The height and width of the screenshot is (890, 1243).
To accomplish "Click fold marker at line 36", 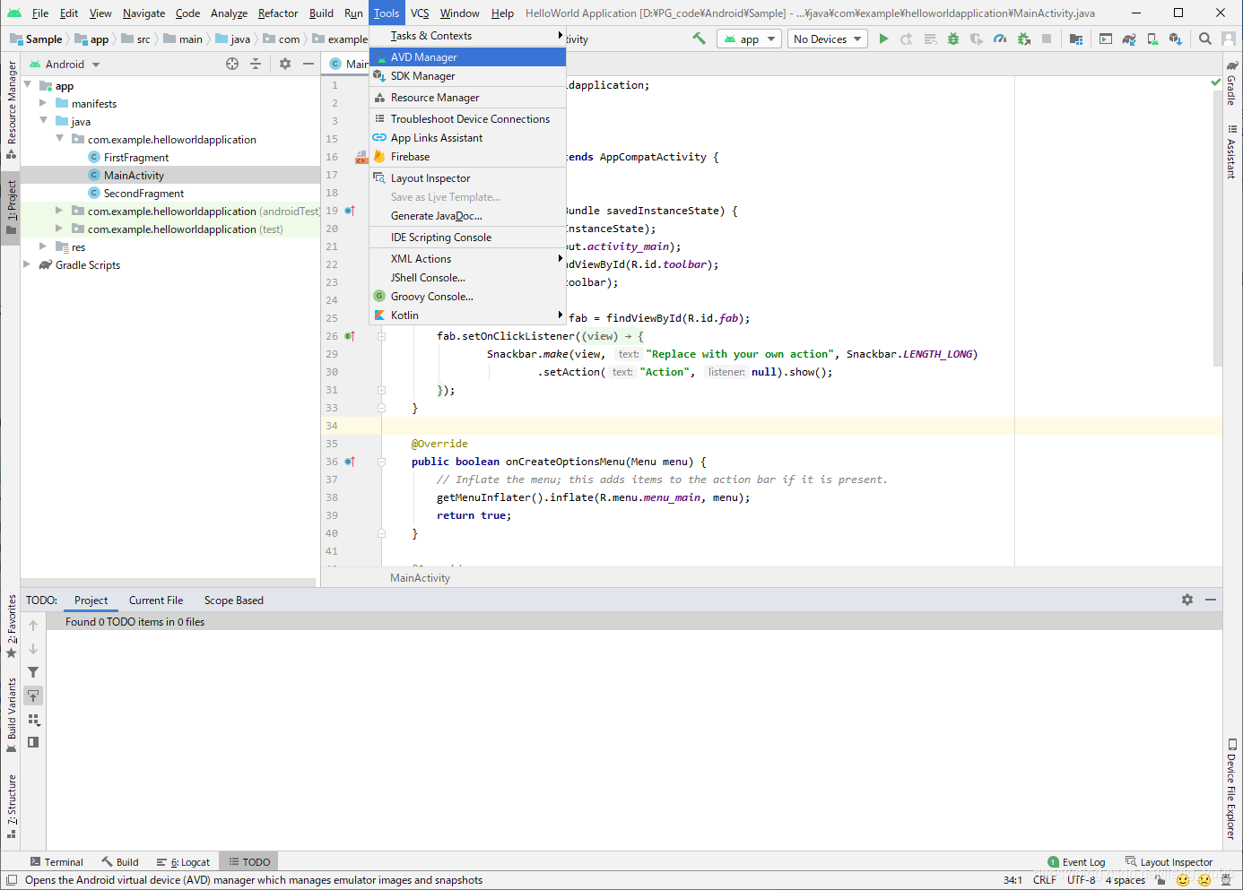I will [x=381, y=462].
